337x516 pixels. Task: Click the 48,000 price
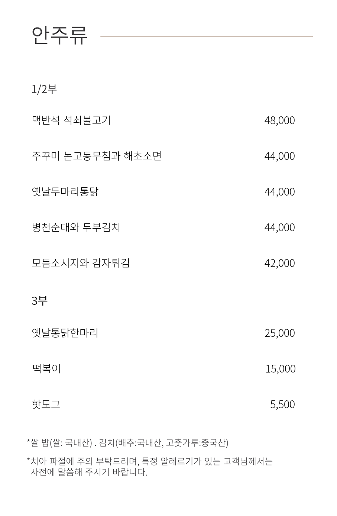tap(279, 120)
